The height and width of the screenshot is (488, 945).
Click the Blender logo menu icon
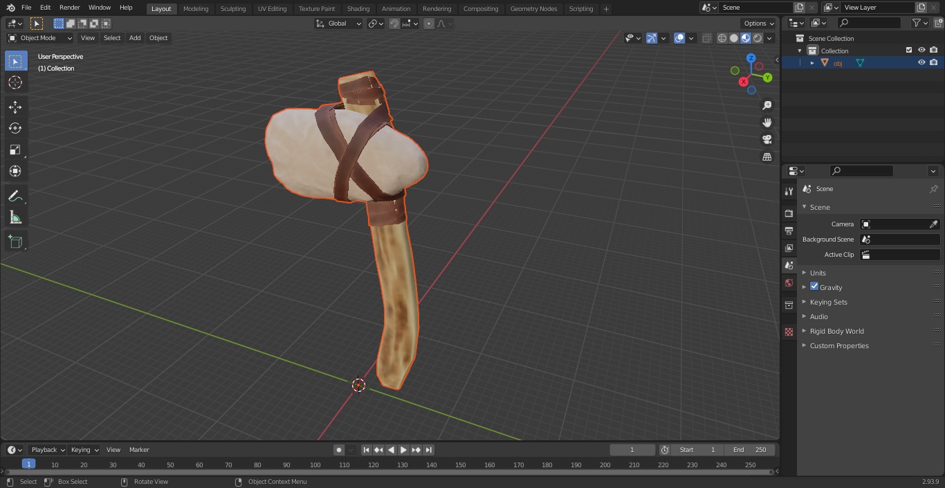[10, 8]
